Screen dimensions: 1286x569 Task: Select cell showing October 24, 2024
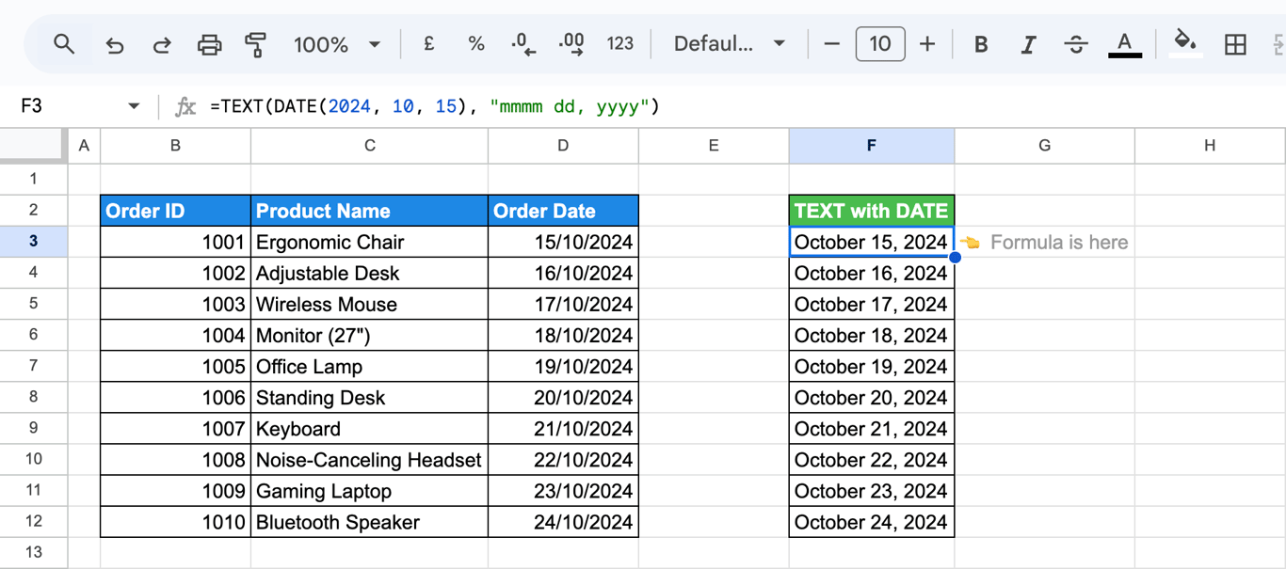point(872,522)
